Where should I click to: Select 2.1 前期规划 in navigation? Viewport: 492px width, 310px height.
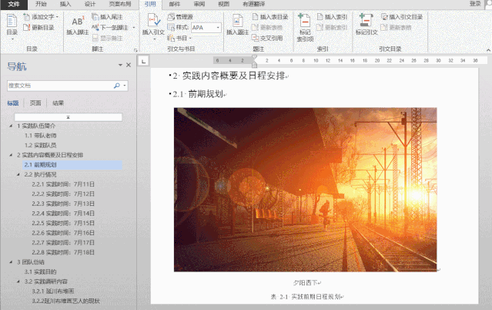coord(72,165)
